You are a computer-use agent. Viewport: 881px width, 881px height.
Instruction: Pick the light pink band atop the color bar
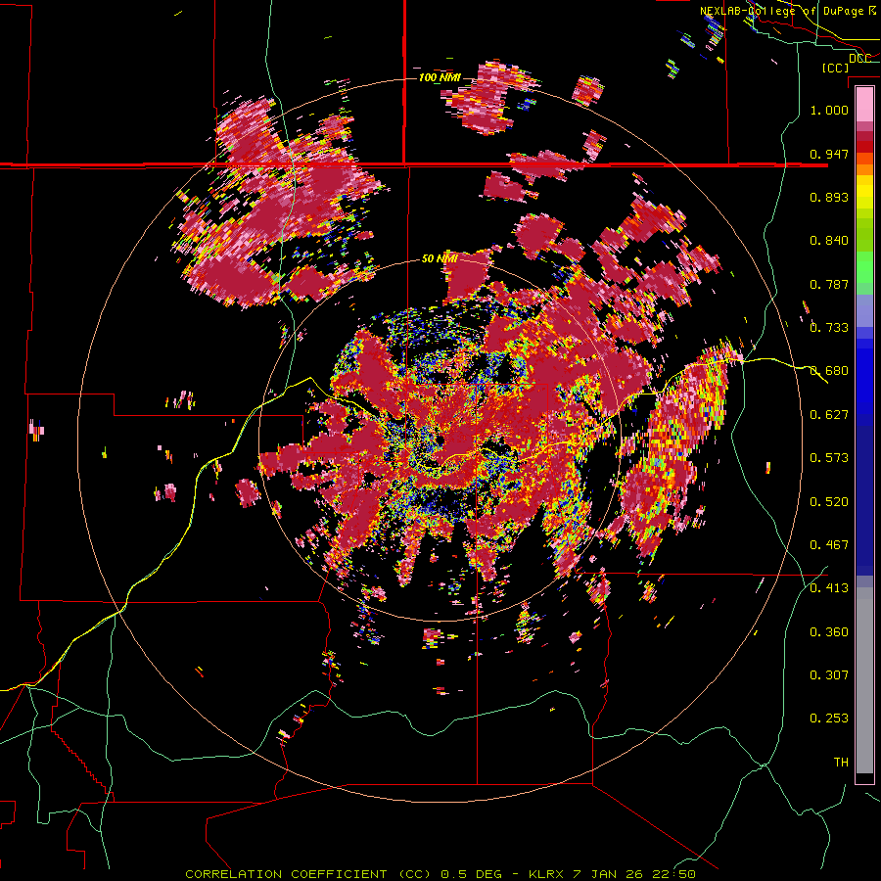click(x=864, y=105)
